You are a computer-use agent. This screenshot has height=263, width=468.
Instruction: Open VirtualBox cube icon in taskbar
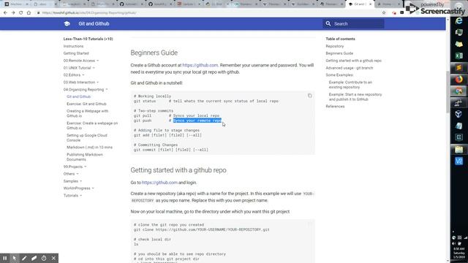coord(458,114)
